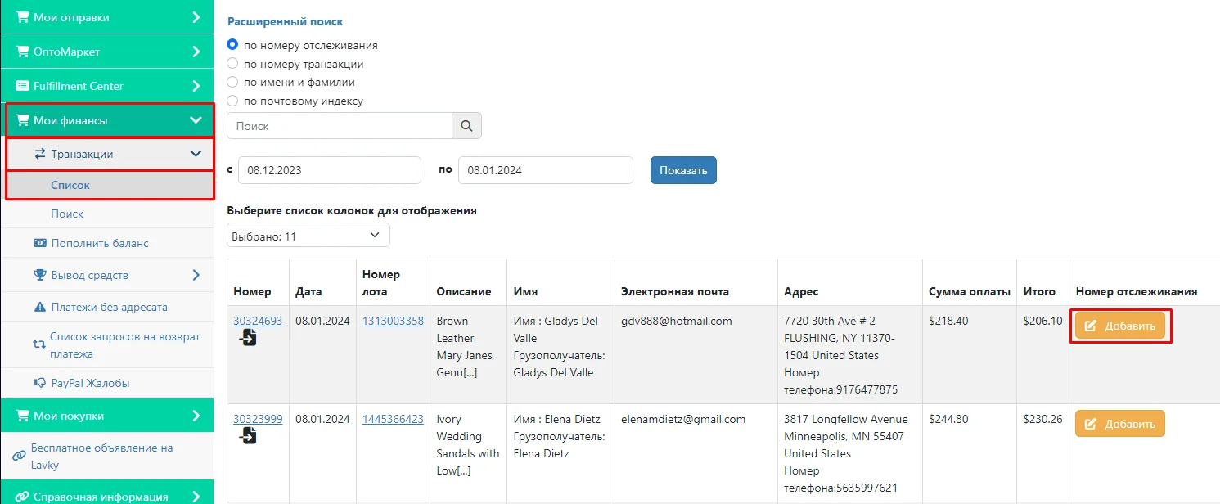Click export icon under transaction 30323999

click(x=248, y=435)
